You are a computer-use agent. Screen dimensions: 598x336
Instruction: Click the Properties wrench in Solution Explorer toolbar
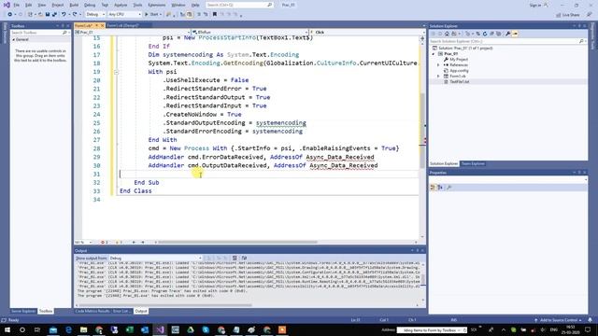(508, 34)
